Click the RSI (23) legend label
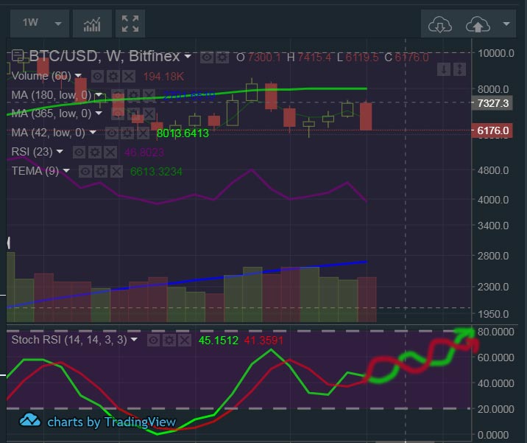The height and width of the screenshot is (443, 527). pyautogui.click(x=32, y=152)
